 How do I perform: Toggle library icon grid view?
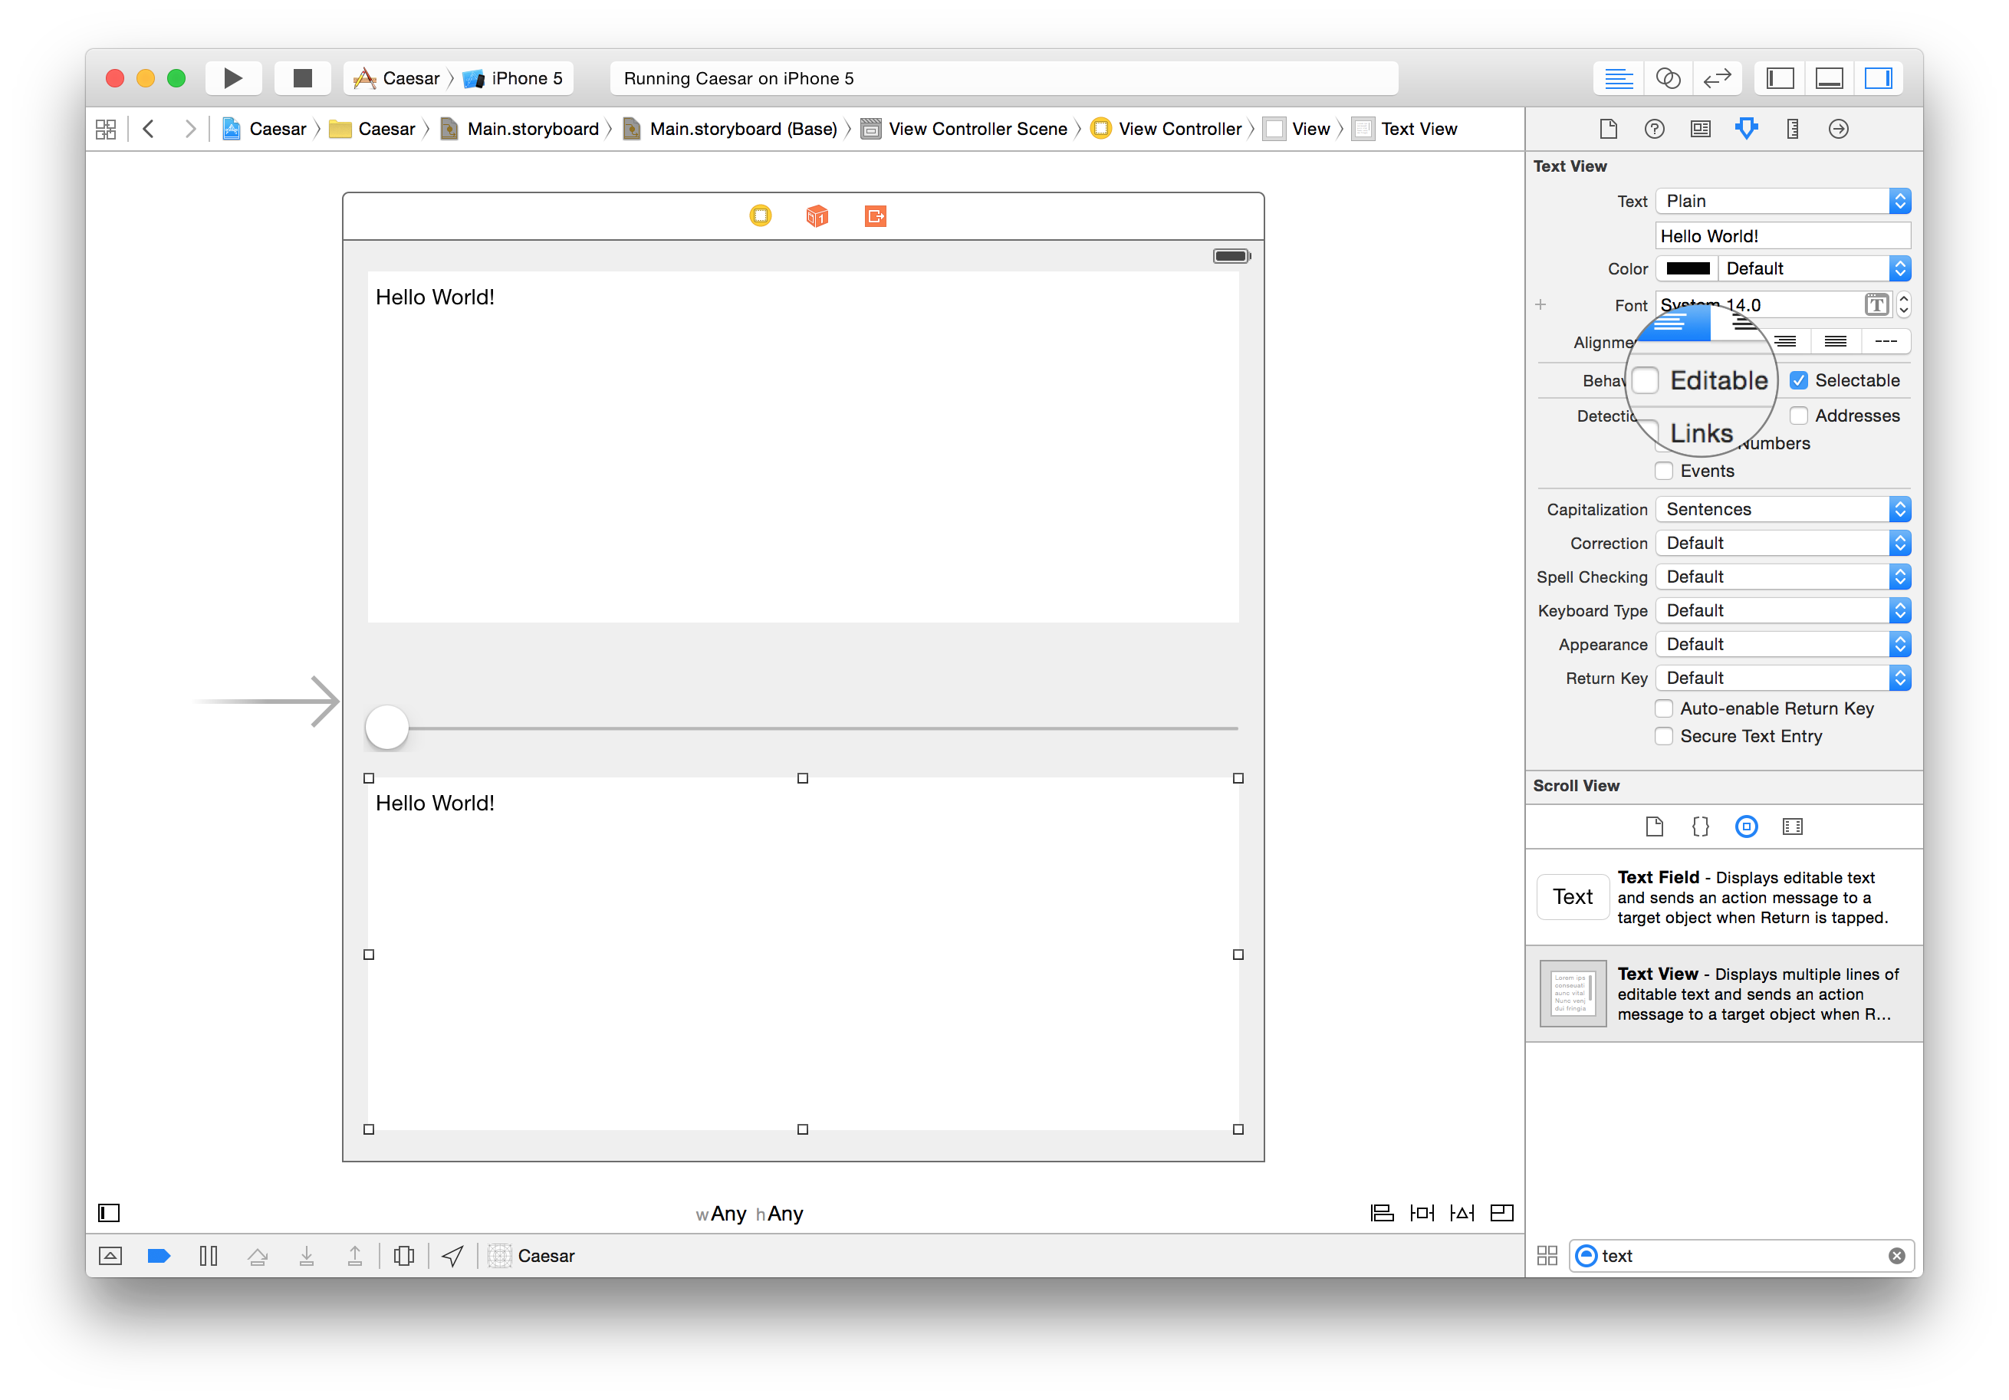point(1547,1256)
